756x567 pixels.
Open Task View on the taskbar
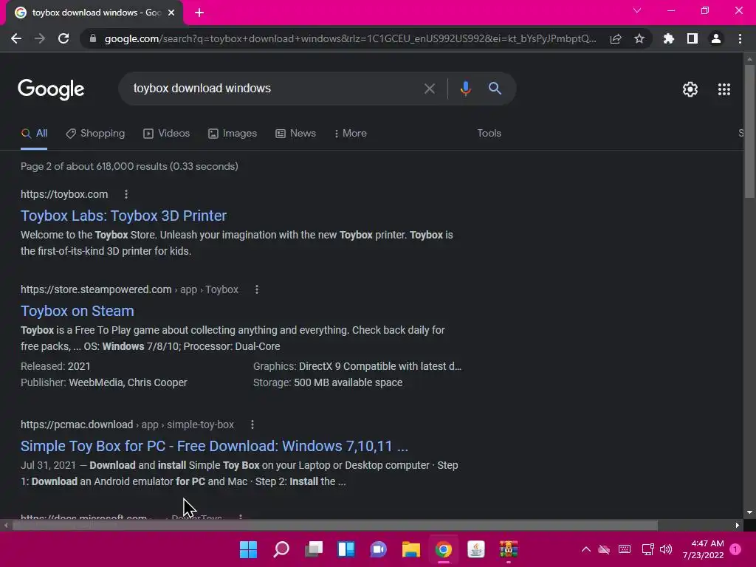[314, 549]
